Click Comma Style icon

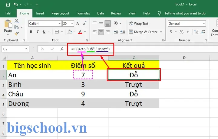point(188,32)
